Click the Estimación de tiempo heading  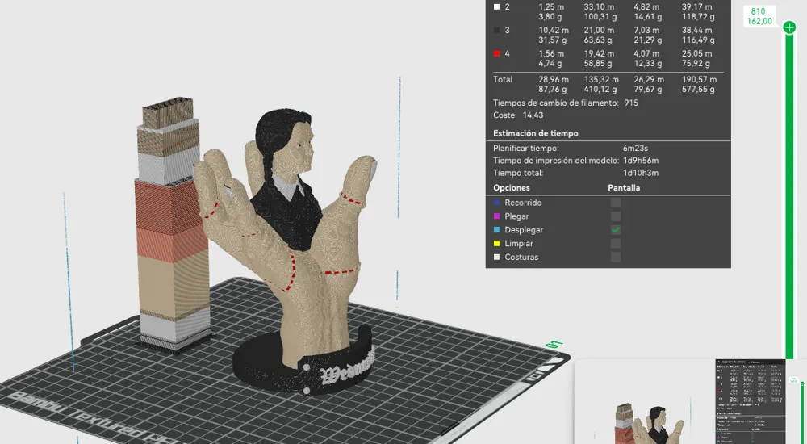pos(536,133)
